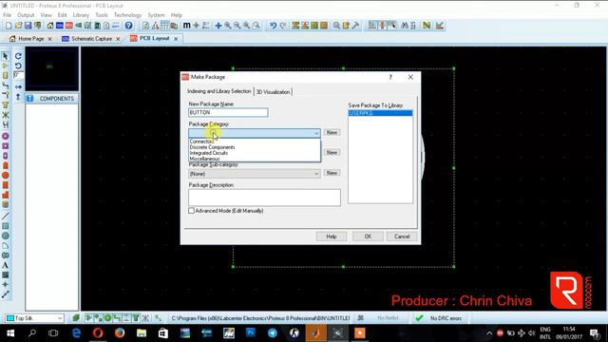
Task: Open the Home Page tab
Action: click(x=31, y=39)
